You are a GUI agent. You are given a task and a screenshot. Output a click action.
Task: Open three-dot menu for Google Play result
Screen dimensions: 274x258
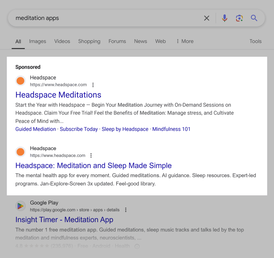tap(126, 210)
